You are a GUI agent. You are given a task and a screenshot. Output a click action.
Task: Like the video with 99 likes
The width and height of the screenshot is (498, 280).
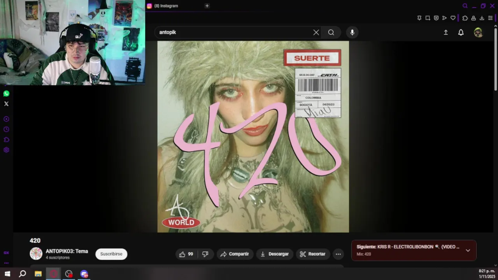click(186, 254)
